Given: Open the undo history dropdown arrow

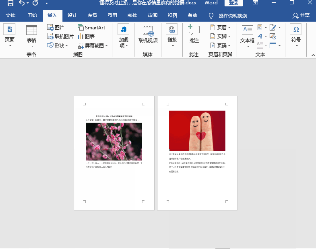Looking at the screenshot, I should tap(28, 3).
